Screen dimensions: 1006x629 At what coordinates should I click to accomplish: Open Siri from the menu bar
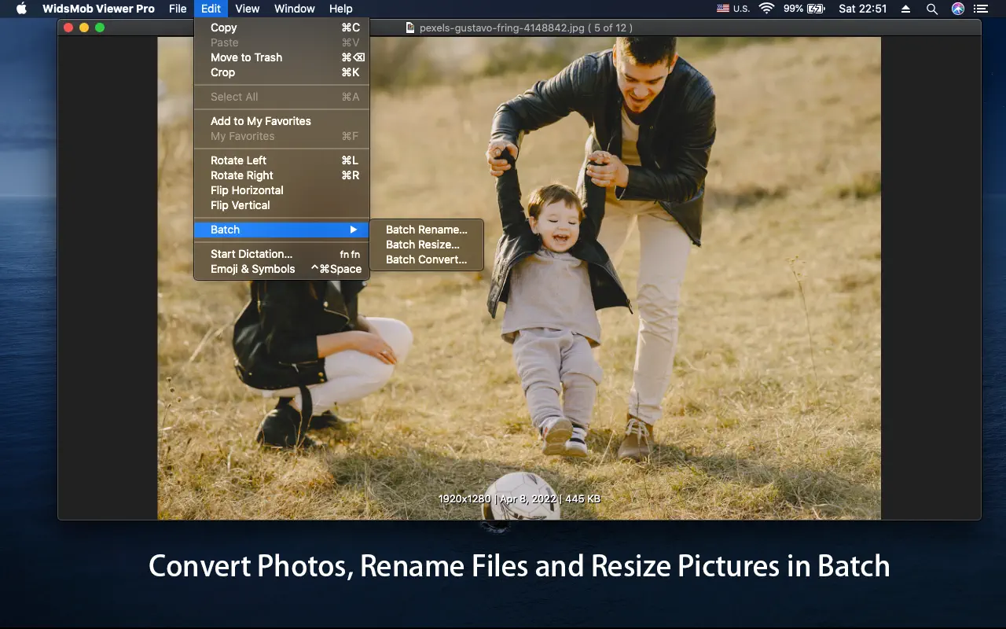click(x=957, y=9)
